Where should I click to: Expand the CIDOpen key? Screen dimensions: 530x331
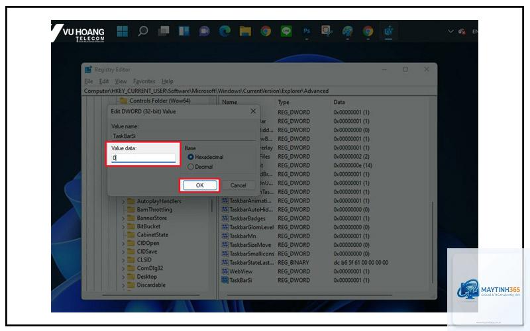[x=123, y=243]
